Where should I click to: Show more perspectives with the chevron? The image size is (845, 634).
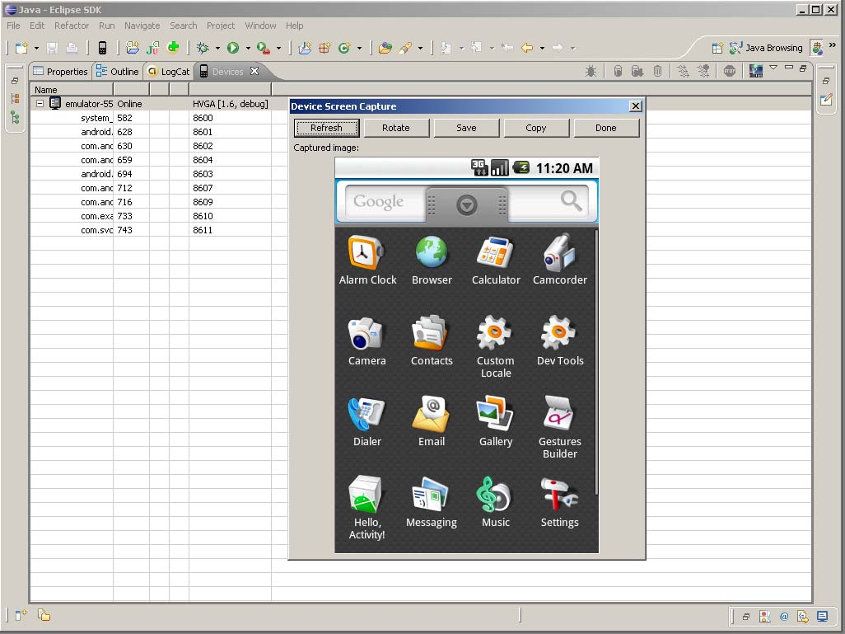[x=833, y=45]
